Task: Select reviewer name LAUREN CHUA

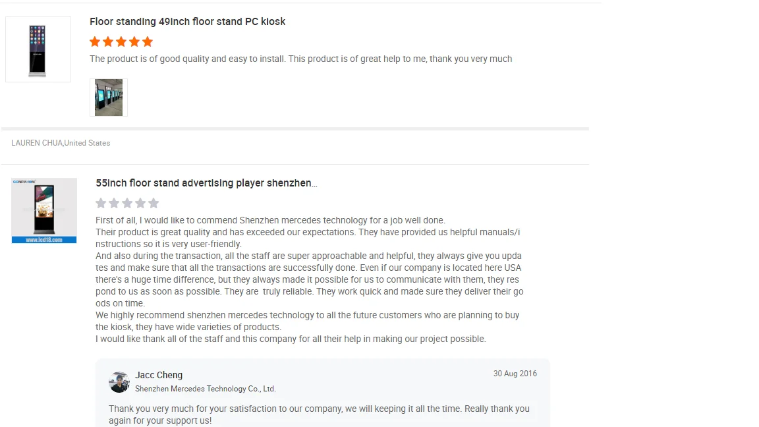Action: click(x=36, y=143)
